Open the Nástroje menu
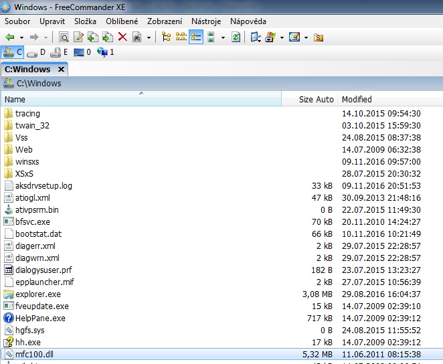Image resolution: width=443 pixels, height=364 pixels. tap(206, 21)
